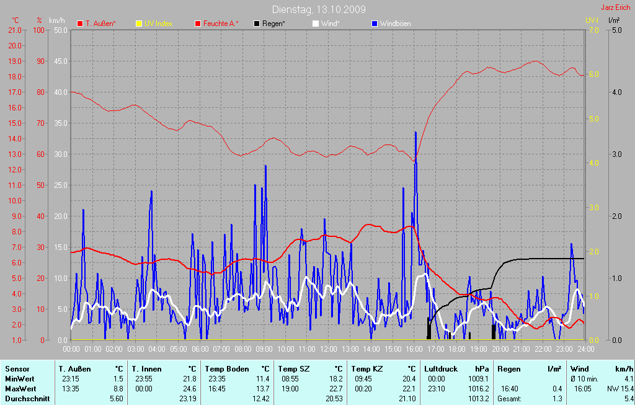Screen dimensions: 635x405
Task: Select the T. Außen* legend label
Action: [100, 24]
